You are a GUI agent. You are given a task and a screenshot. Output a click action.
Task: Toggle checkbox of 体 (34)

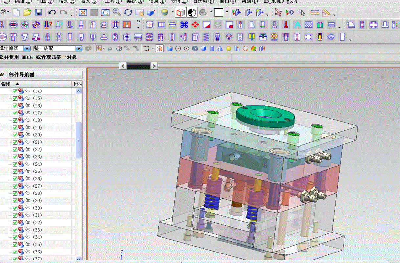[15, 237]
